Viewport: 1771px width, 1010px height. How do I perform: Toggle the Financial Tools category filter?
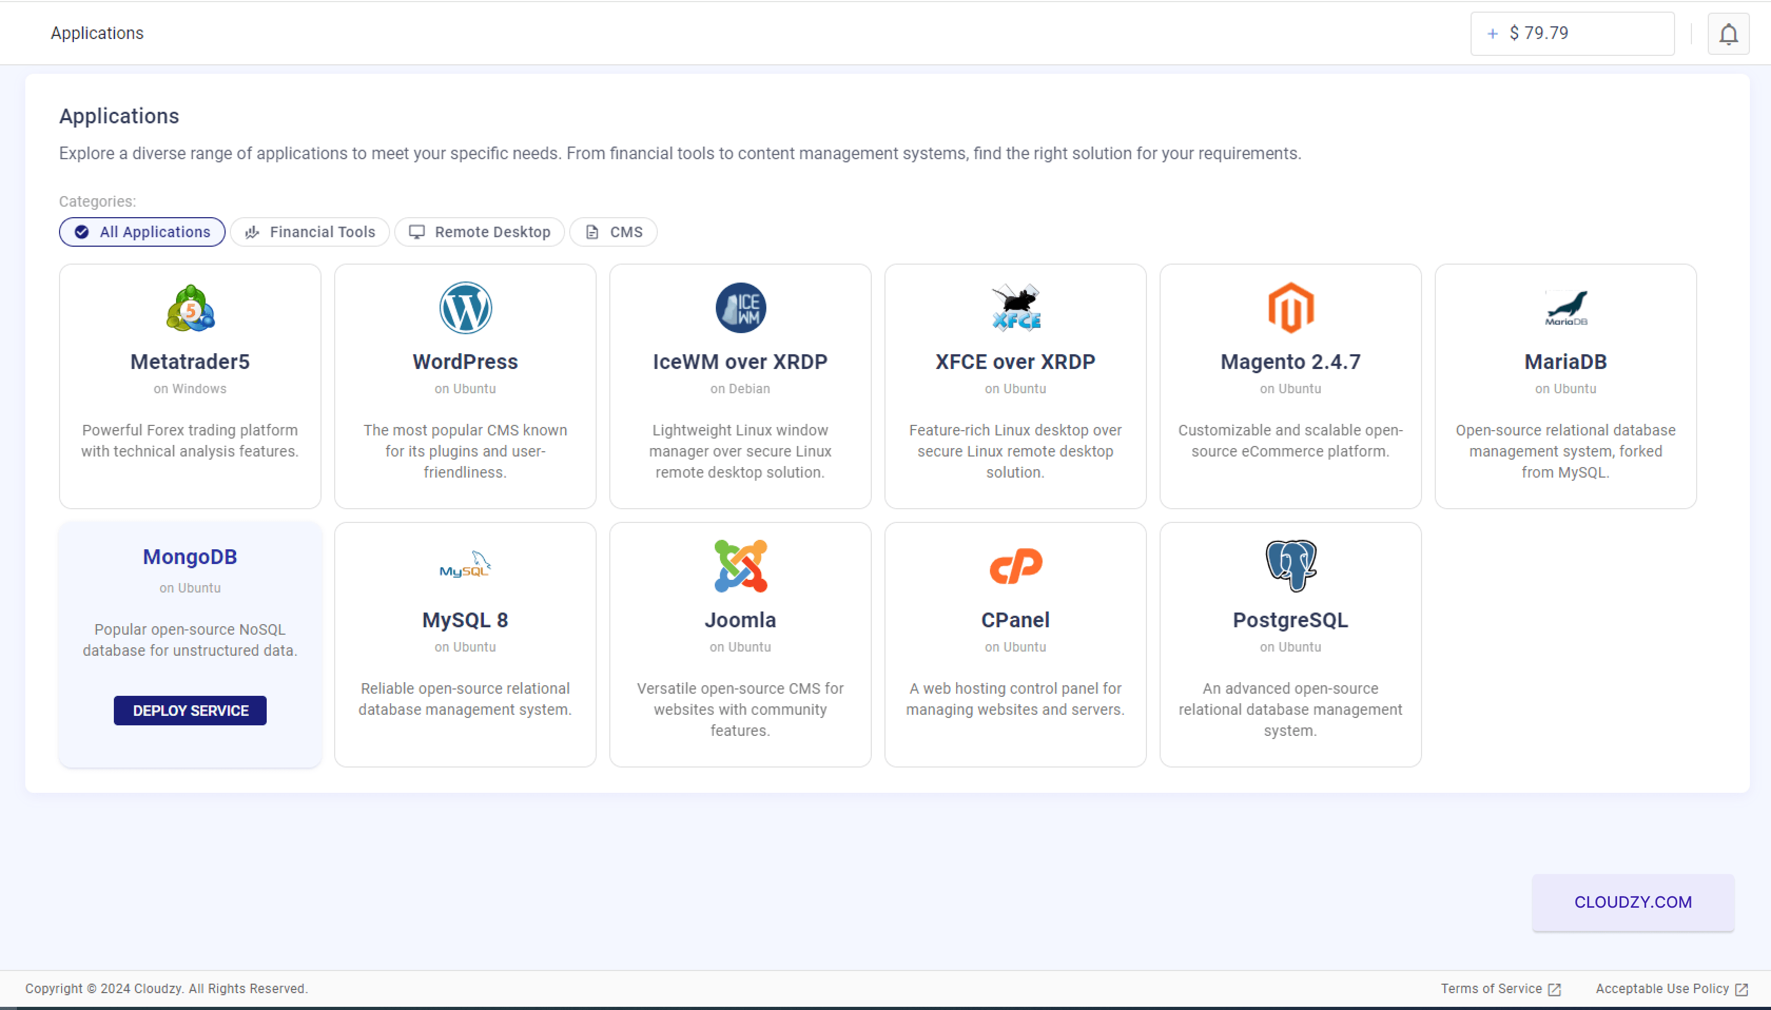310,231
